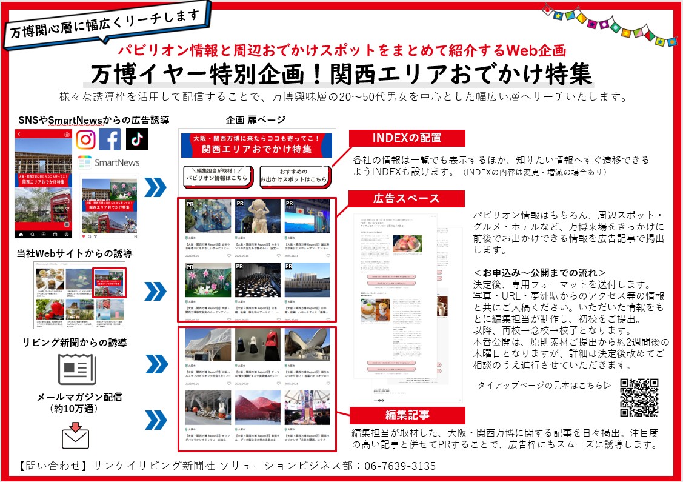Tap the search icon in the phone mockup's bottom bar
683x482 pixels.
coord(32,235)
